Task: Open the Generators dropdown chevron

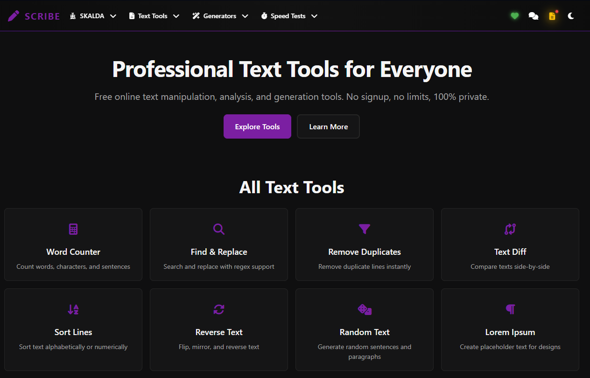Action: point(245,15)
